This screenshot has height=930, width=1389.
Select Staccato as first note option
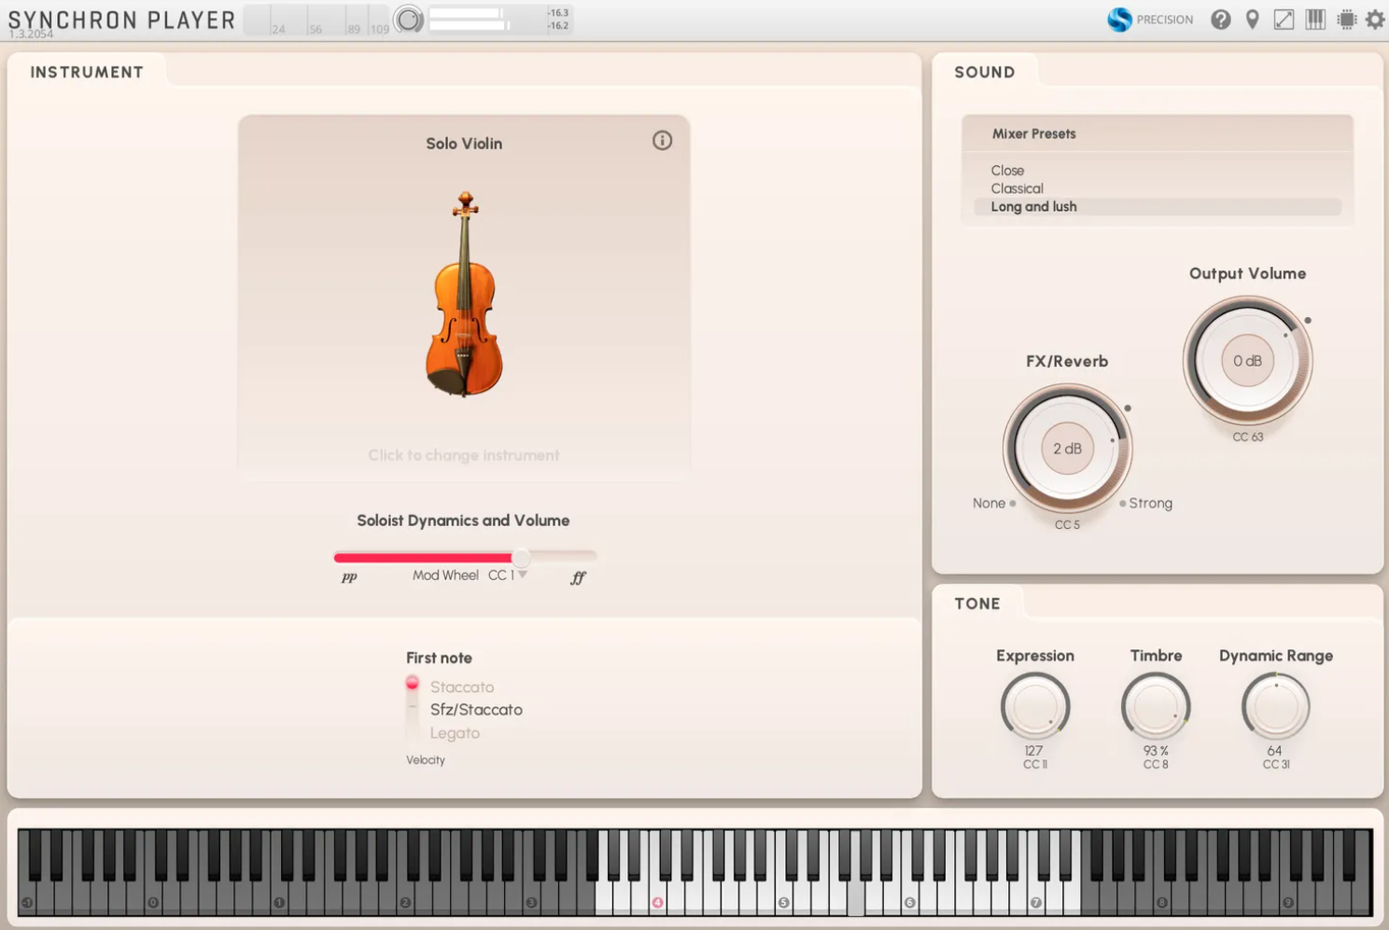click(461, 687)
